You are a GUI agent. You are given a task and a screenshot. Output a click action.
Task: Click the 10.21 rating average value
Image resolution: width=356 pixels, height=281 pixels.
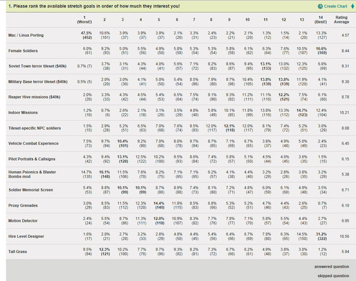pos(344,113)
